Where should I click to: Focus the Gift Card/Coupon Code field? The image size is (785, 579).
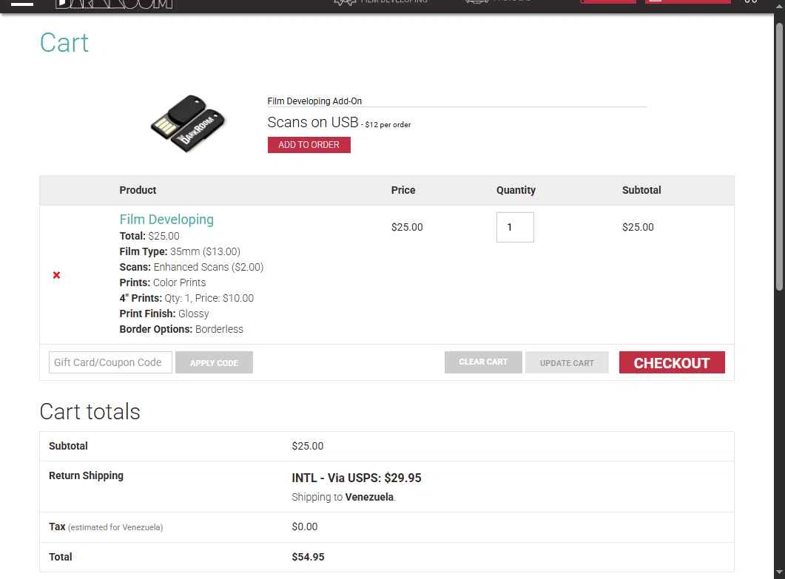click(x=110, y=362)
